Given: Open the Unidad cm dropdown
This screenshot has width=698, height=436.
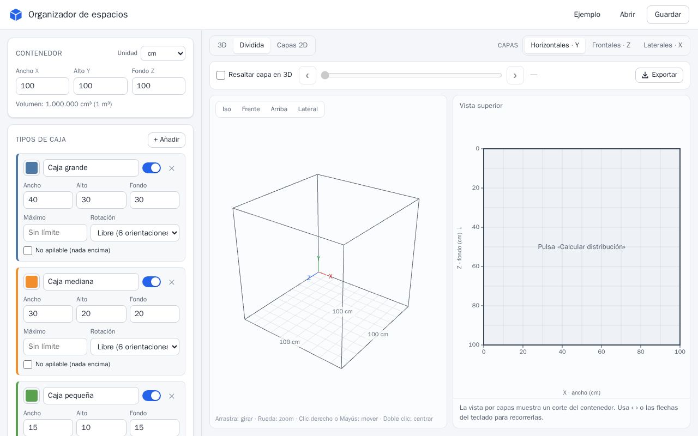Looking at the screenshot, I should click(163, 53).
